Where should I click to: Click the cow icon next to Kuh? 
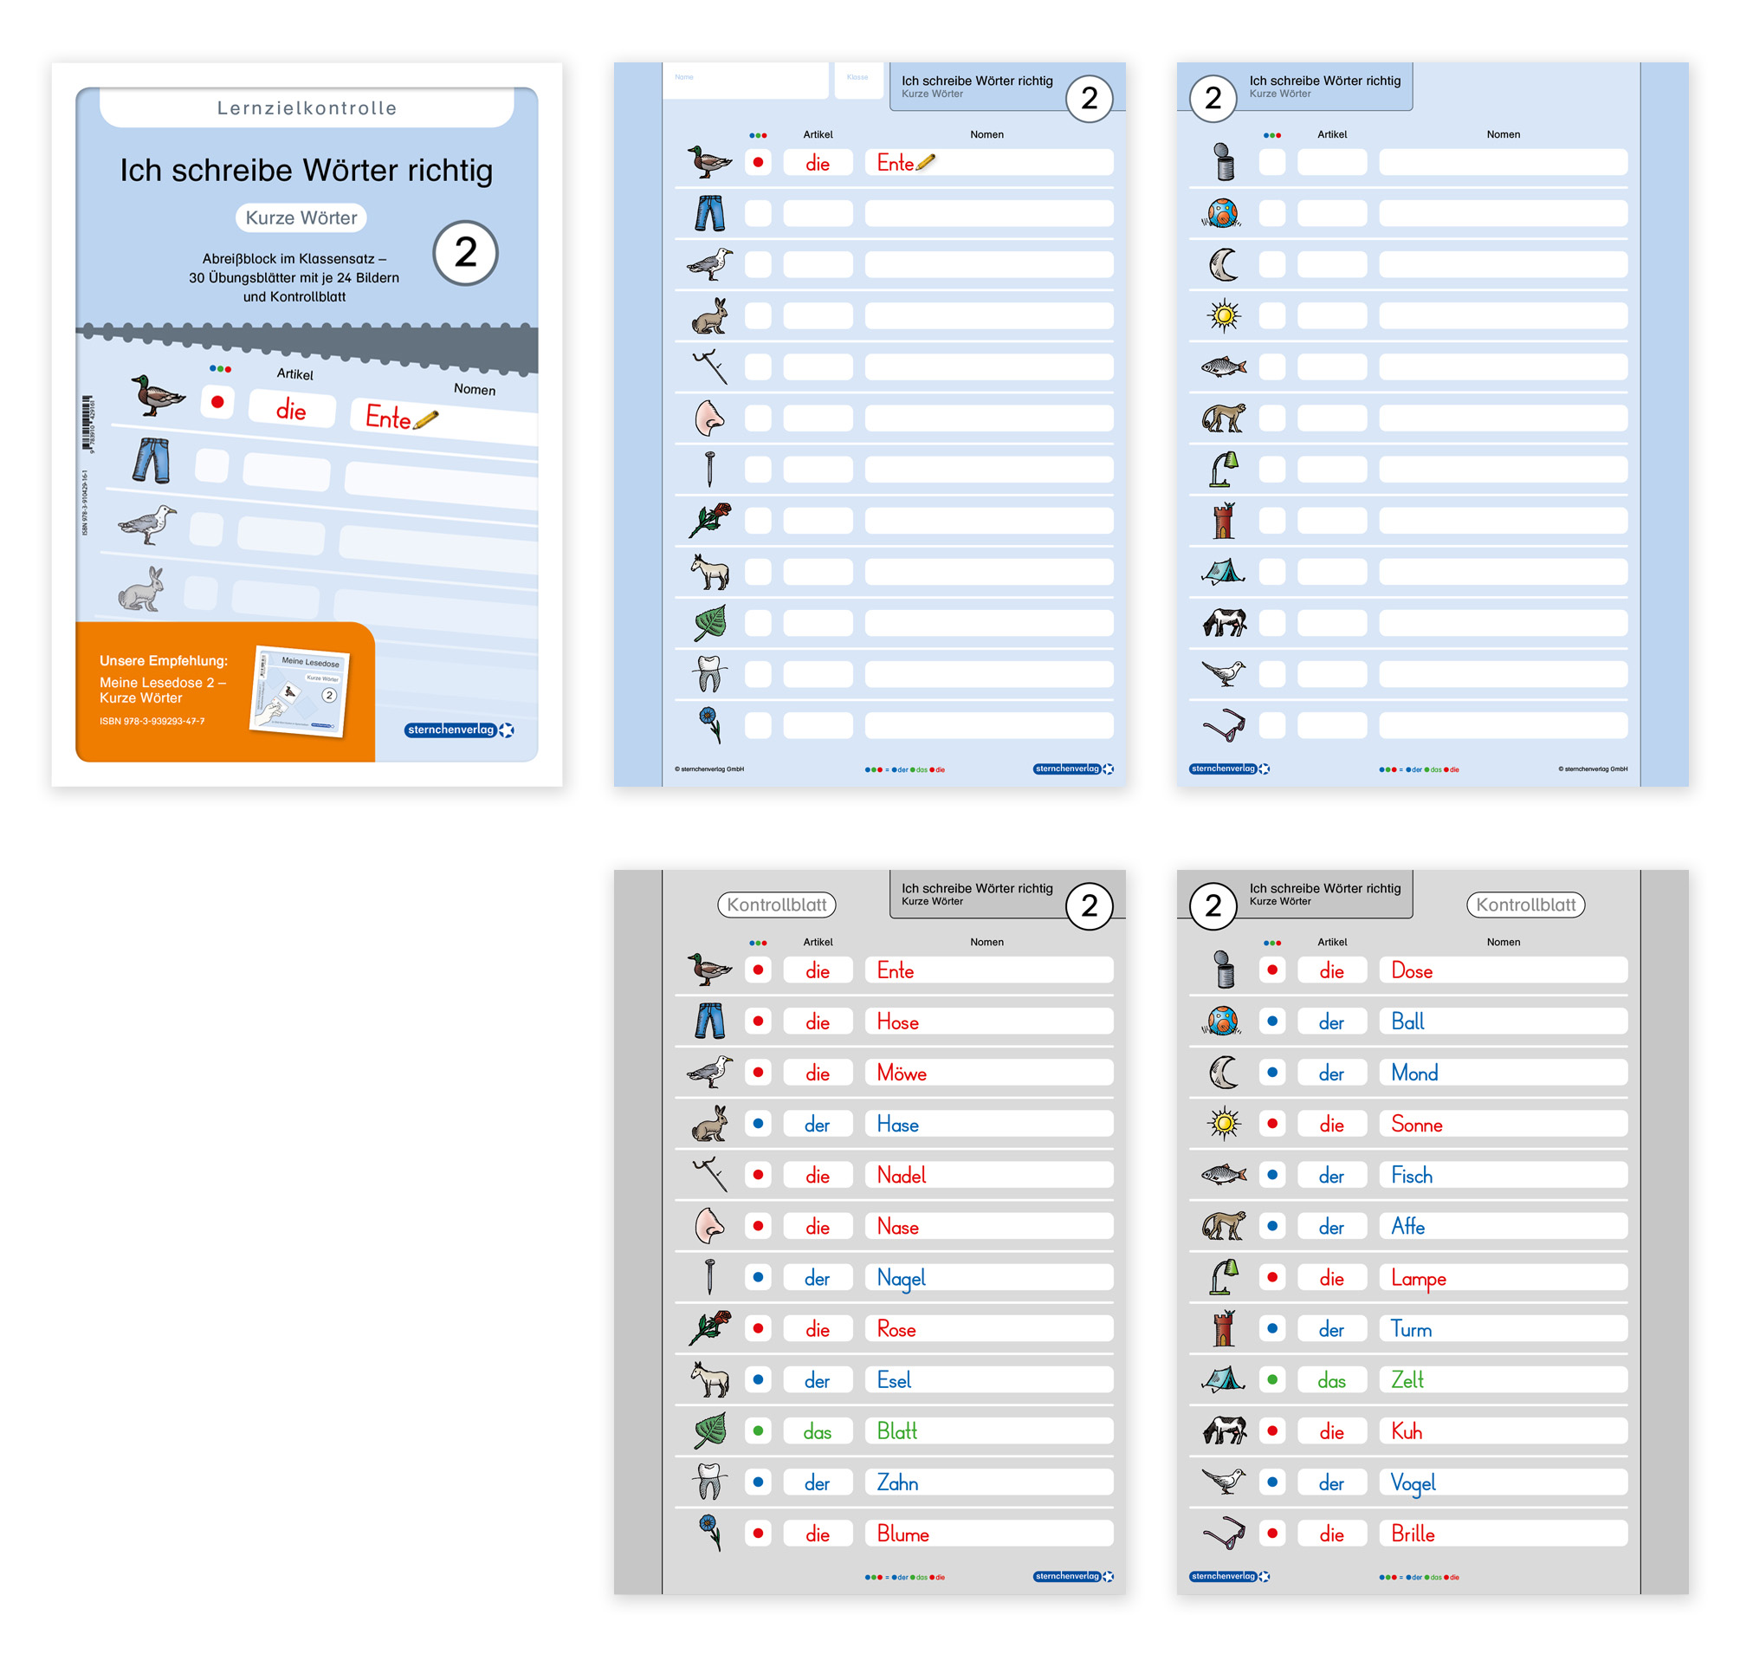tap(1223, 1430)
